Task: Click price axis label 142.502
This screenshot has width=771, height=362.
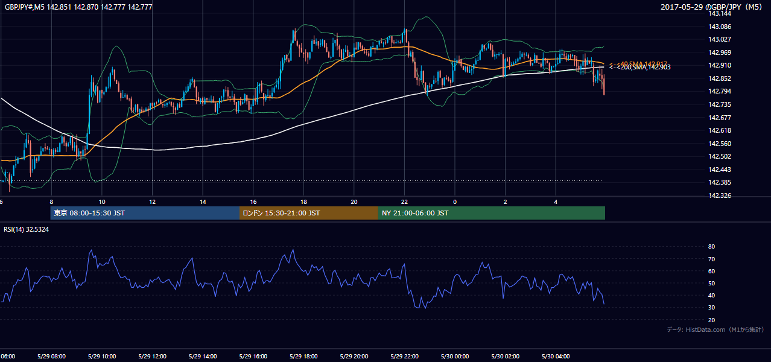Action: (x=719, y=157)
